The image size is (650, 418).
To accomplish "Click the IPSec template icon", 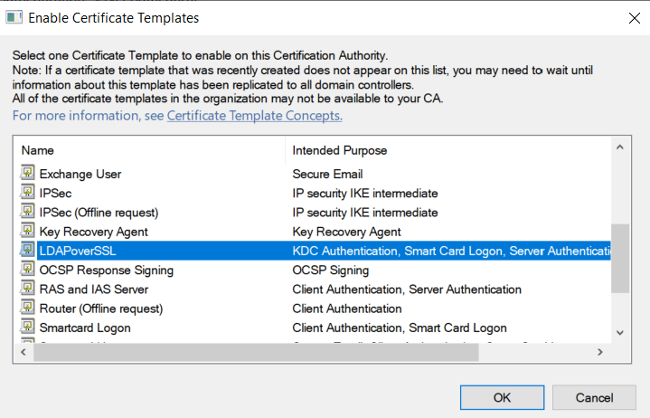I will (28, 193).
